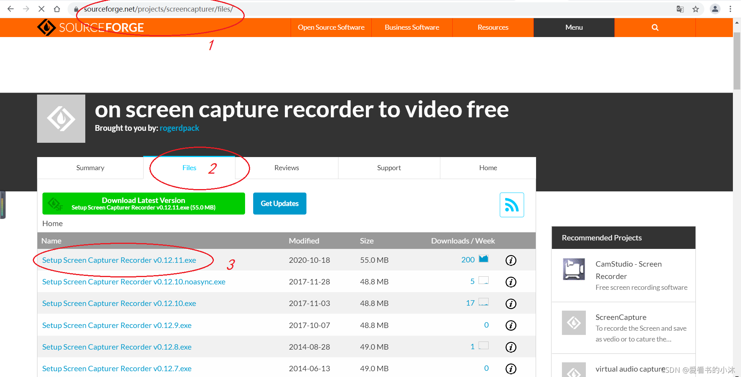Image resolution: width=741 pixels, height=377 pixels.
Task: Click the page vertical scrollbar thumb
Action: coord(737,61)
